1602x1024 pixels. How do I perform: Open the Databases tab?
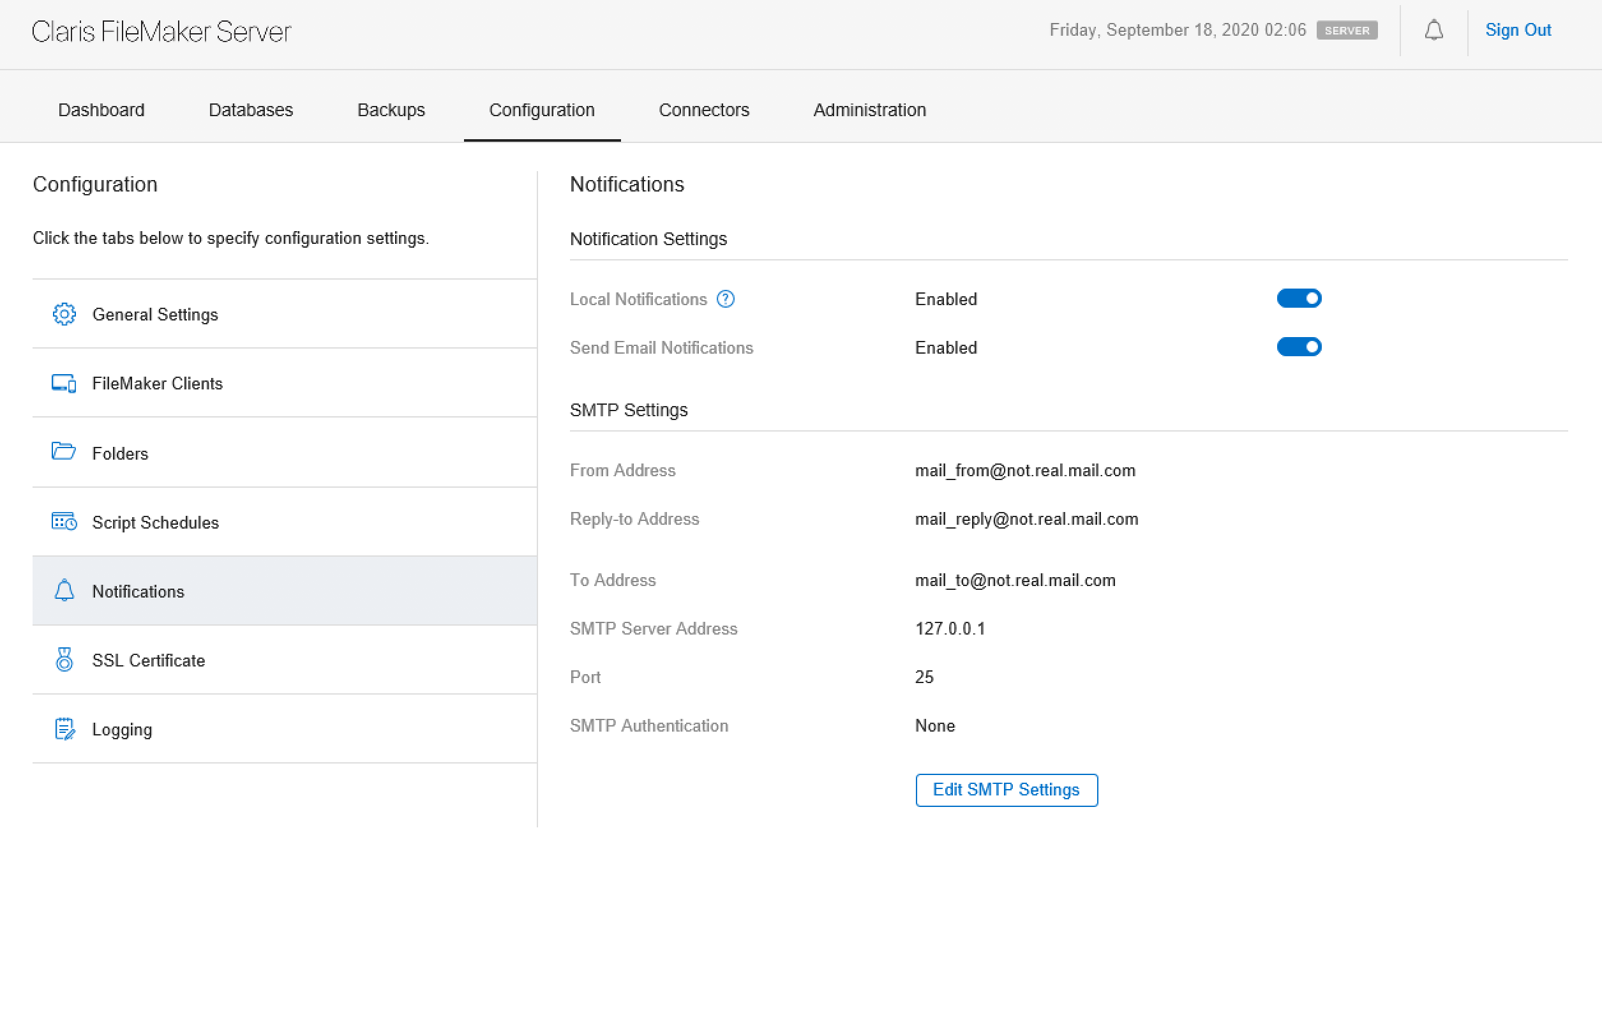pyautogui.click(x=251, y=110)
